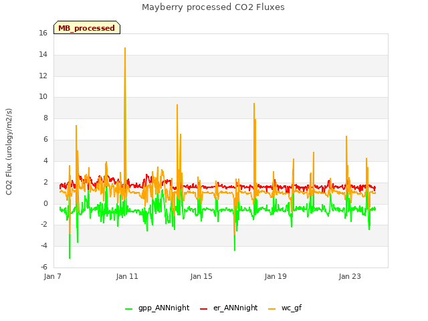Click the red er_ANNnight legend swatch
This screenshot has width=428, height=321.
point(203,309)
